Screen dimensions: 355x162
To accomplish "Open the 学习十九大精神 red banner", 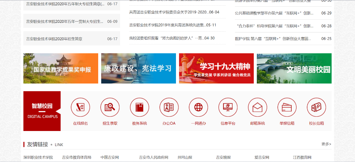I will coord(216,68).
